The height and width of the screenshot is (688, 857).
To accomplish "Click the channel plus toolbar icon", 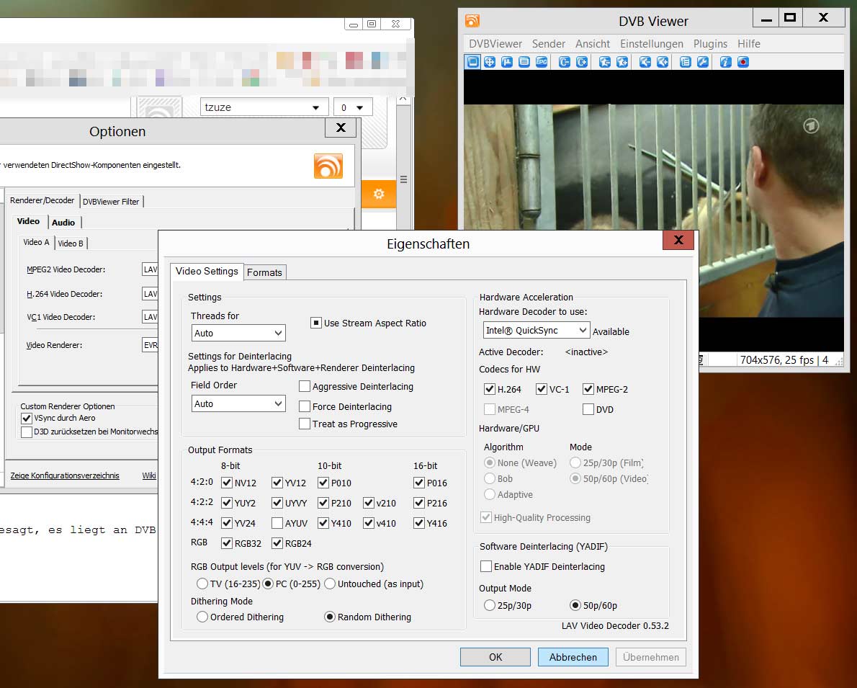I will pyautogui.click(x=582, y=62).
